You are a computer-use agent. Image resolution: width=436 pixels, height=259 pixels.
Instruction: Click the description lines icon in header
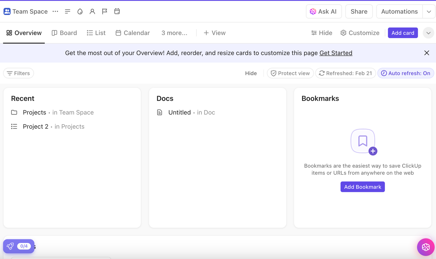(68, 11)
